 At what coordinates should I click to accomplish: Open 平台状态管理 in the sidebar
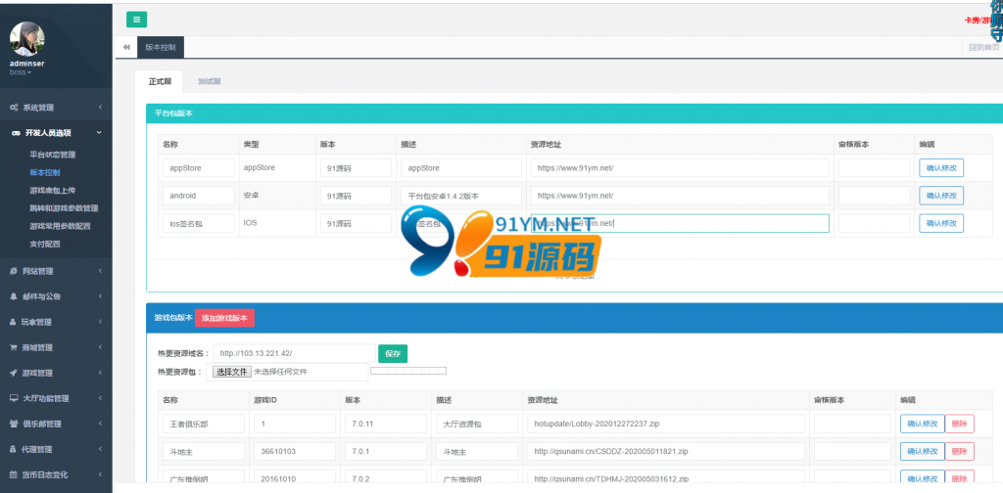point(53,155)
